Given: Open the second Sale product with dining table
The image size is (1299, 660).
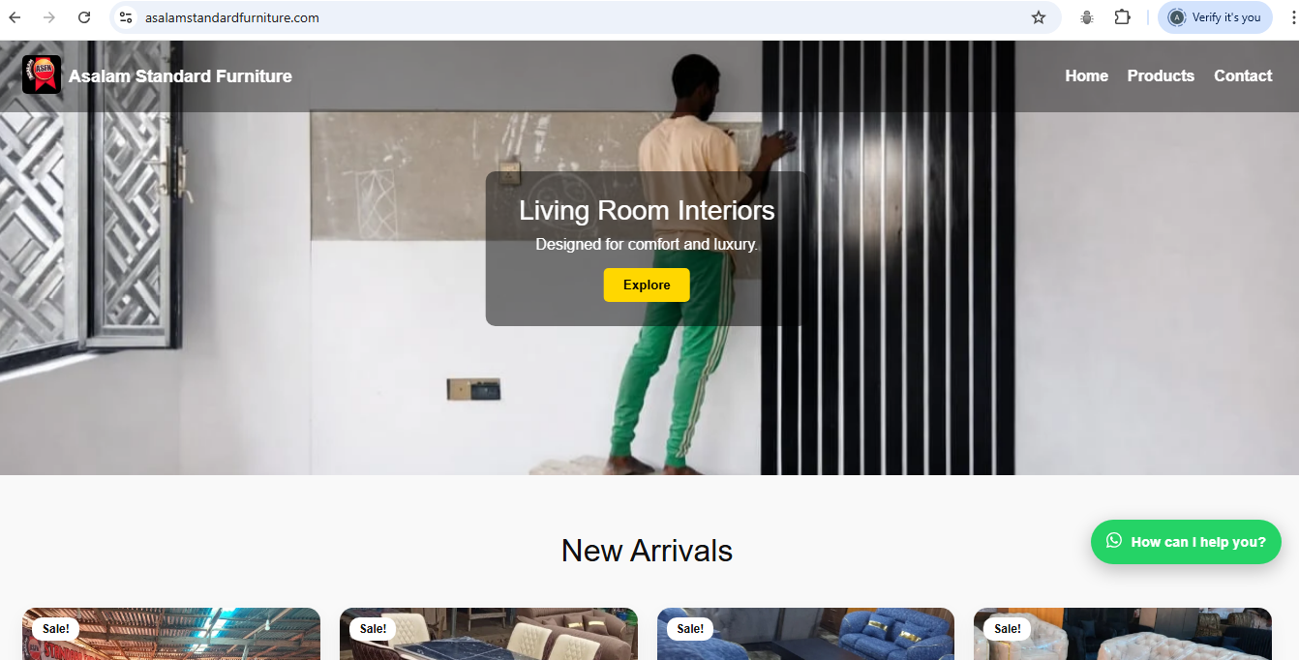Looking at the screenshot, I should tap(489, 634).
